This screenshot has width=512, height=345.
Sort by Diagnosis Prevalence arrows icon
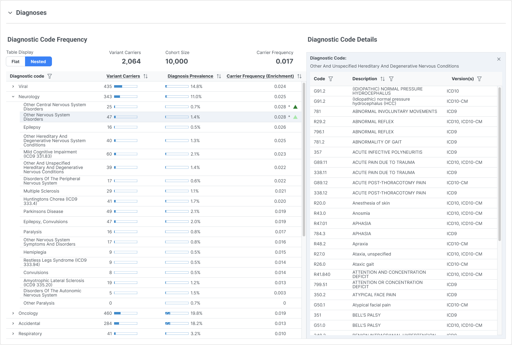219,76
